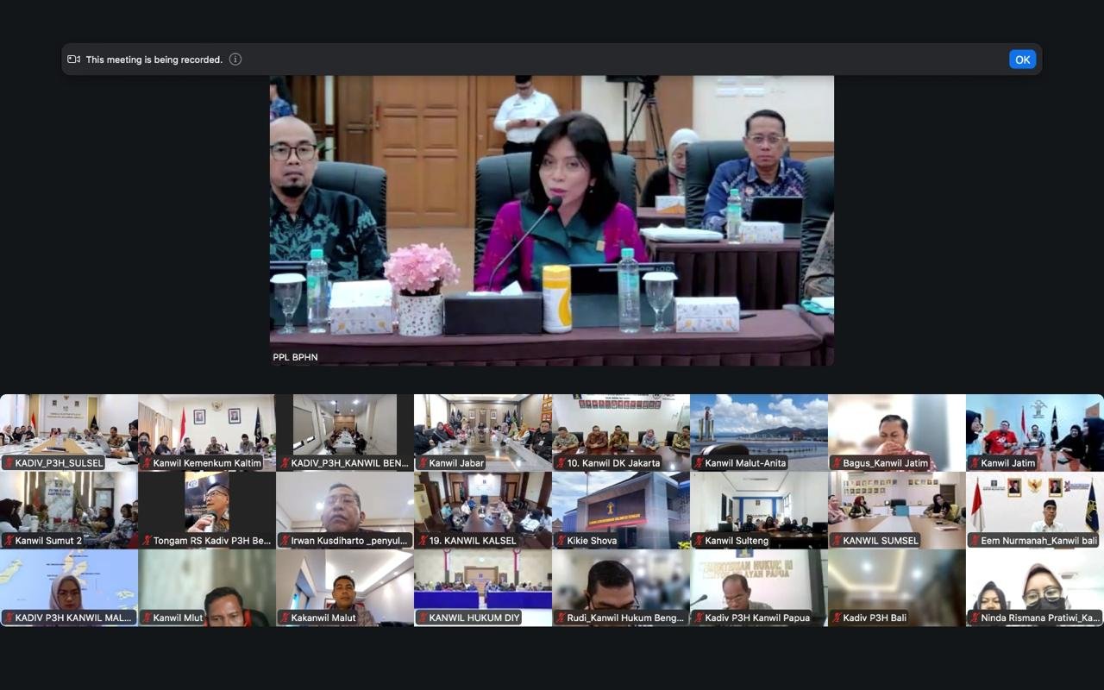Click muted mic icon on KANWIL HUKUM DIY tile
The image size is (1104, 690).
click(x=423, y=618)
